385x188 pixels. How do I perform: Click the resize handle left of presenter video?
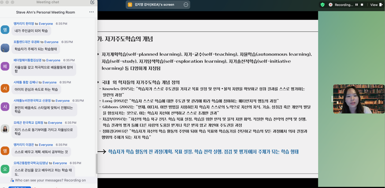coord(332,99)
